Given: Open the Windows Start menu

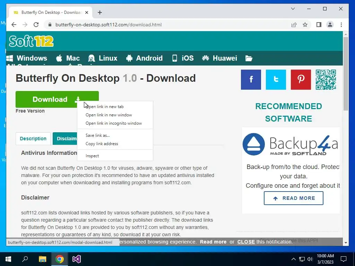Looking at the screenshot, I should tap(8, 259).
